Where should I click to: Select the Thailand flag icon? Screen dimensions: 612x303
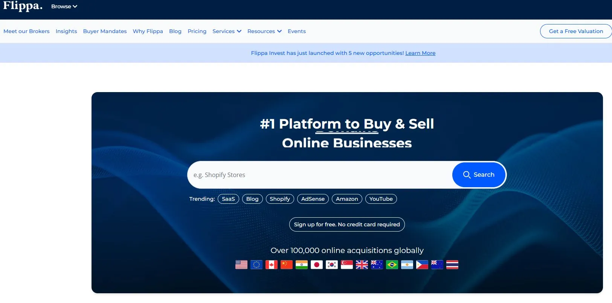(x=452, y=265)
